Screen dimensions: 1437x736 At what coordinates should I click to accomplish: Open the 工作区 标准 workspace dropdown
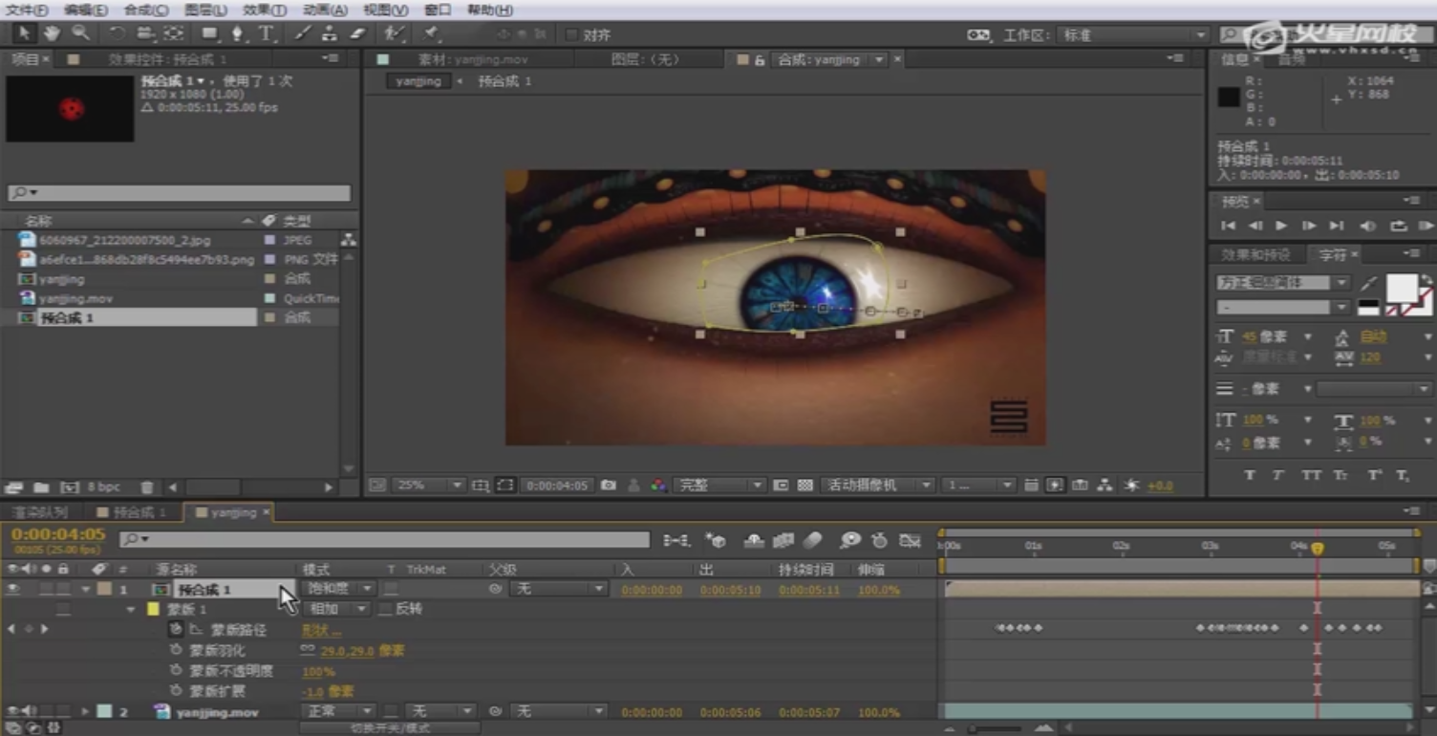pyautogui.click(x=1134, y=35)
